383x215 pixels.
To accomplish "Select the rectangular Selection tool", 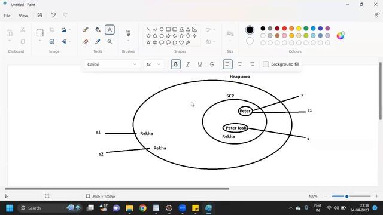I will click(x=40, y=33).
